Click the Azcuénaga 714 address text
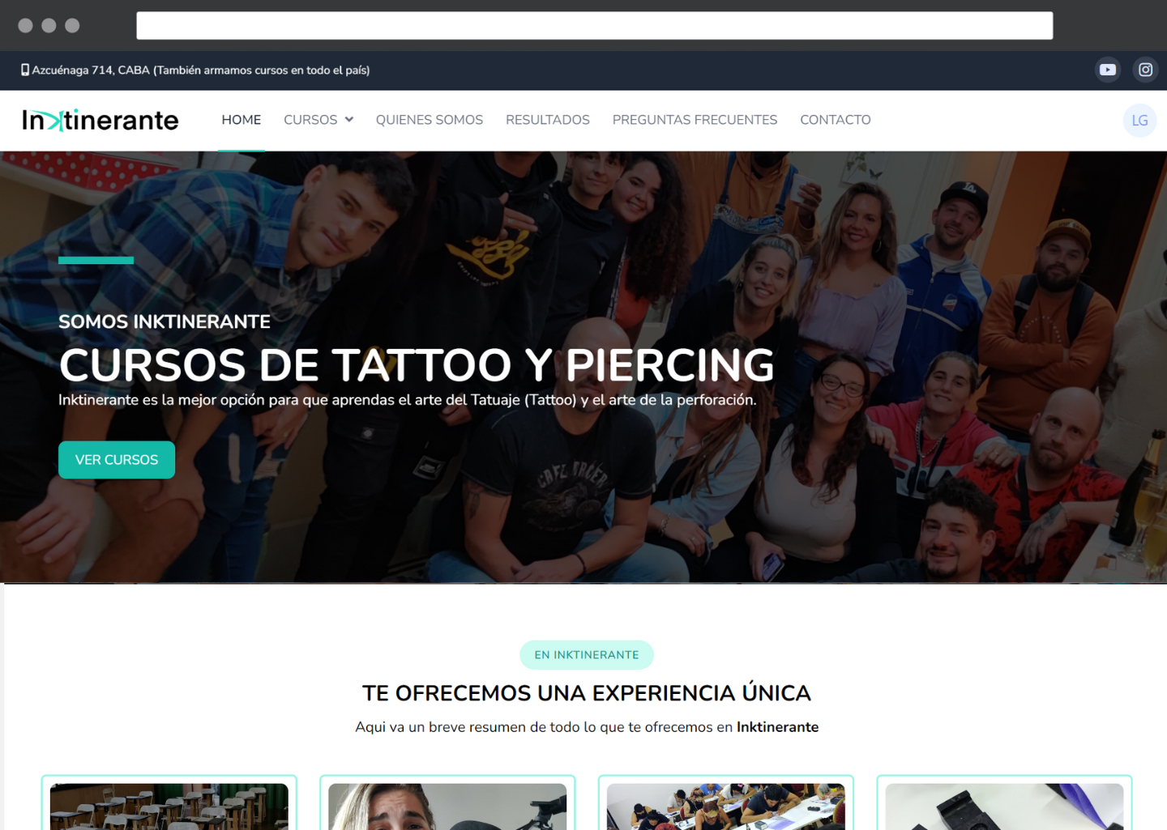The width and height of the screenshot is (1167, 830). click(200, 70)
